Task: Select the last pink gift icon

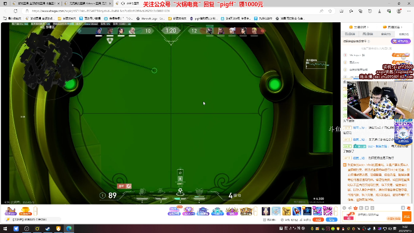Action: 328,211
